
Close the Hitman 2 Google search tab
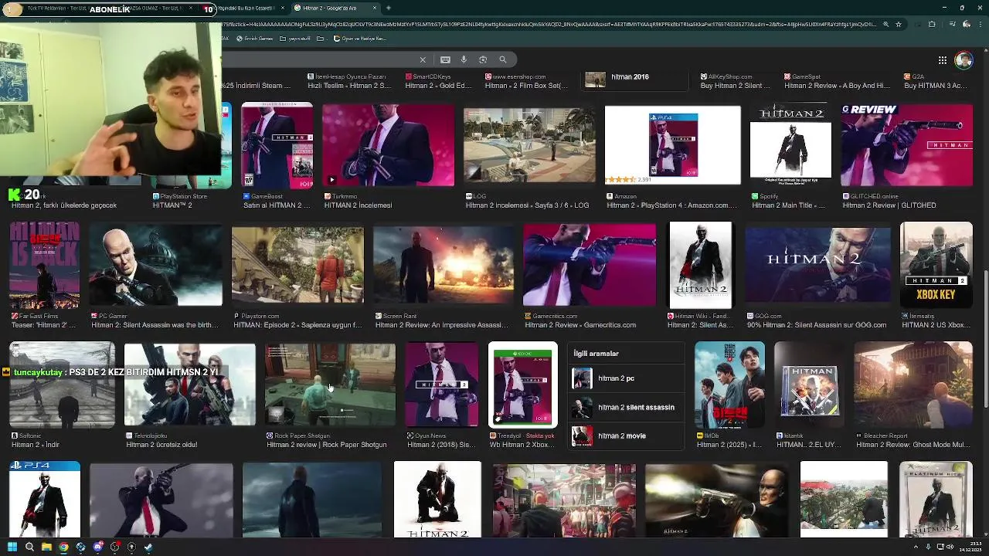(x=375, y=8)
